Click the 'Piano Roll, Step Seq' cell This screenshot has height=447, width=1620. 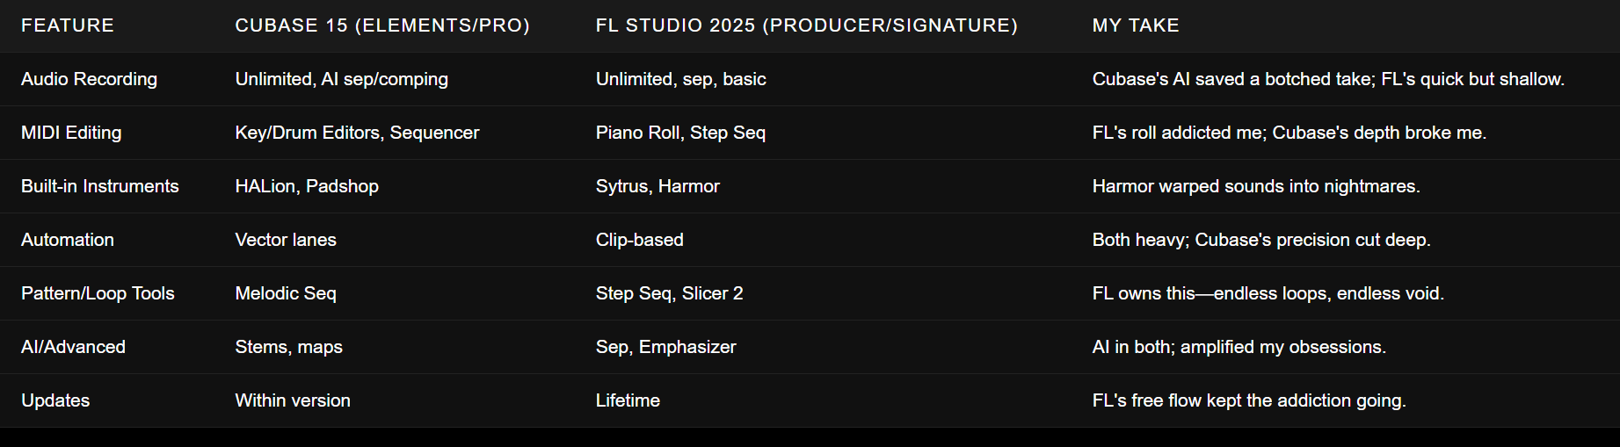(x=680, y=133)
